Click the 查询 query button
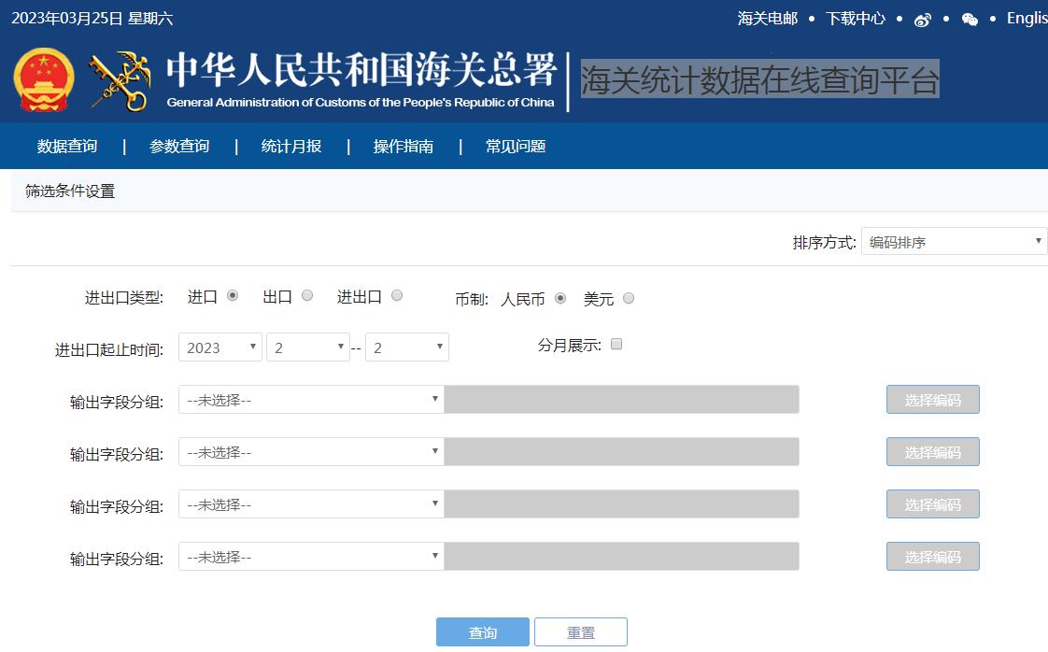The height and width of the screenshot is (652, 1048). 482,631
